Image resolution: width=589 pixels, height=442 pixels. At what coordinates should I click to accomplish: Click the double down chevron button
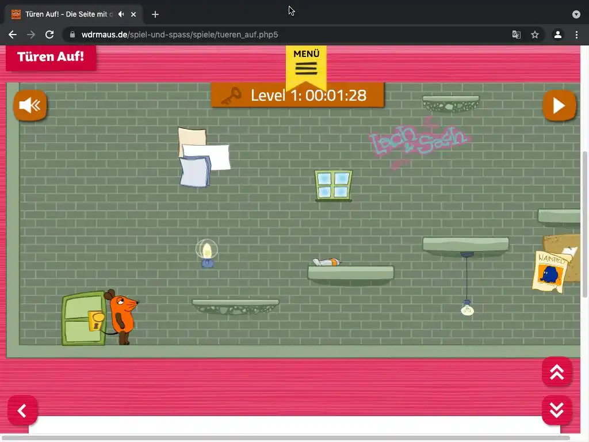point(557,410)
